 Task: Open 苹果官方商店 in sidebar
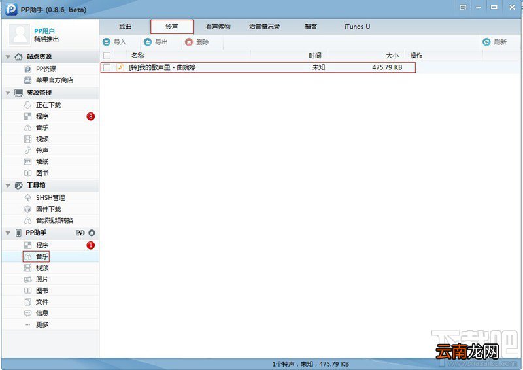coord(55,80)
